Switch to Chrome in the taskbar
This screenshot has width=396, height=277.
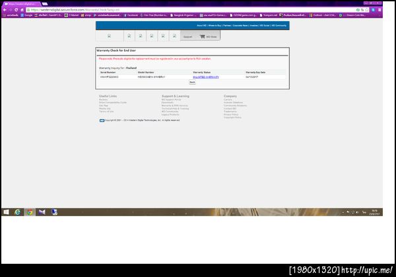(30, 212)
